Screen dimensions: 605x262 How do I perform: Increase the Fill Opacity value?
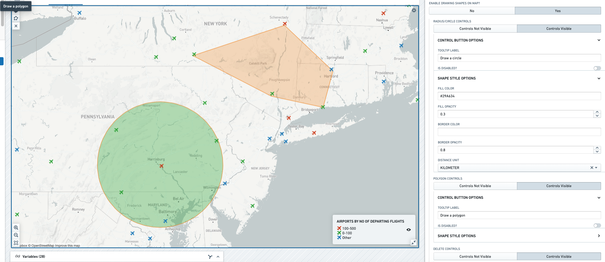point(597,112)
